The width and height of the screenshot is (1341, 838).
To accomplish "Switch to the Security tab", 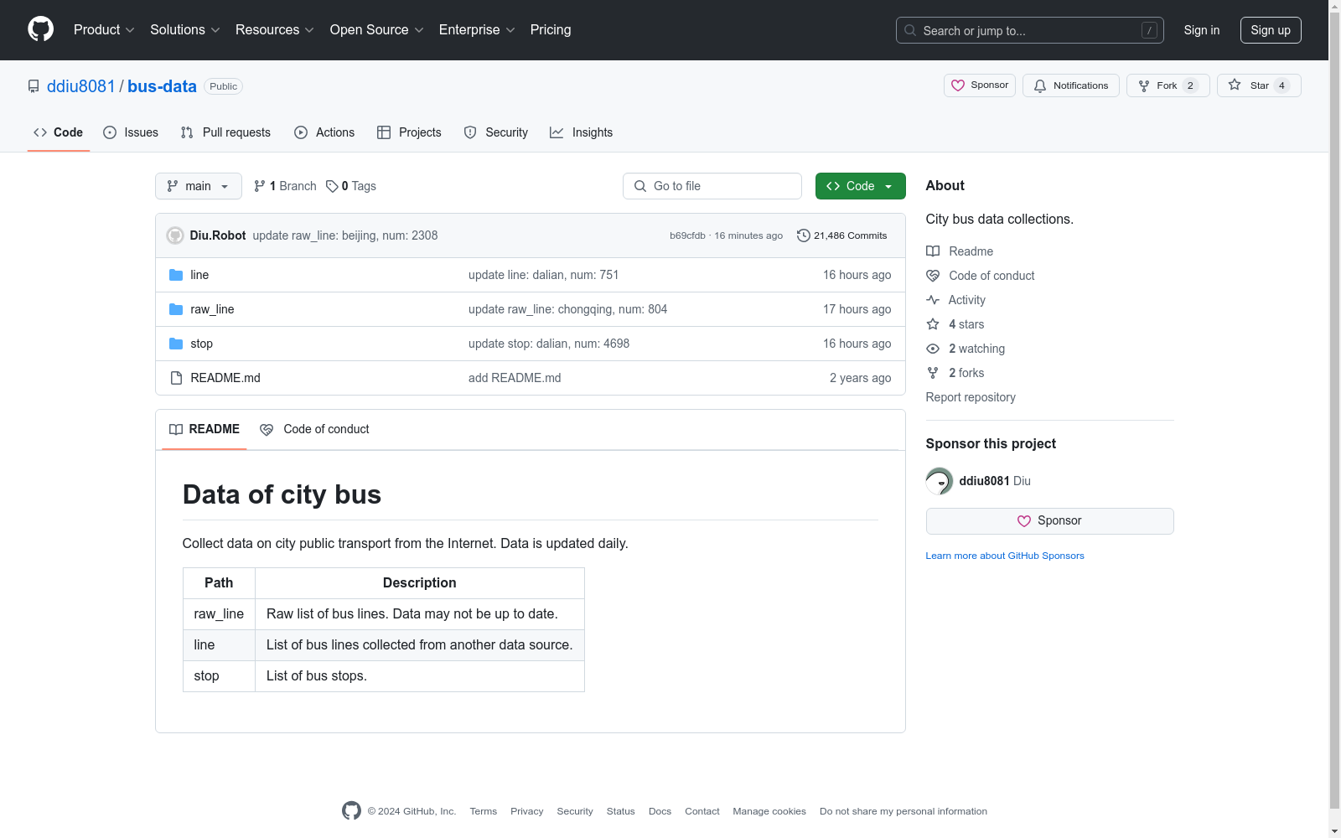I will (496, 132).
